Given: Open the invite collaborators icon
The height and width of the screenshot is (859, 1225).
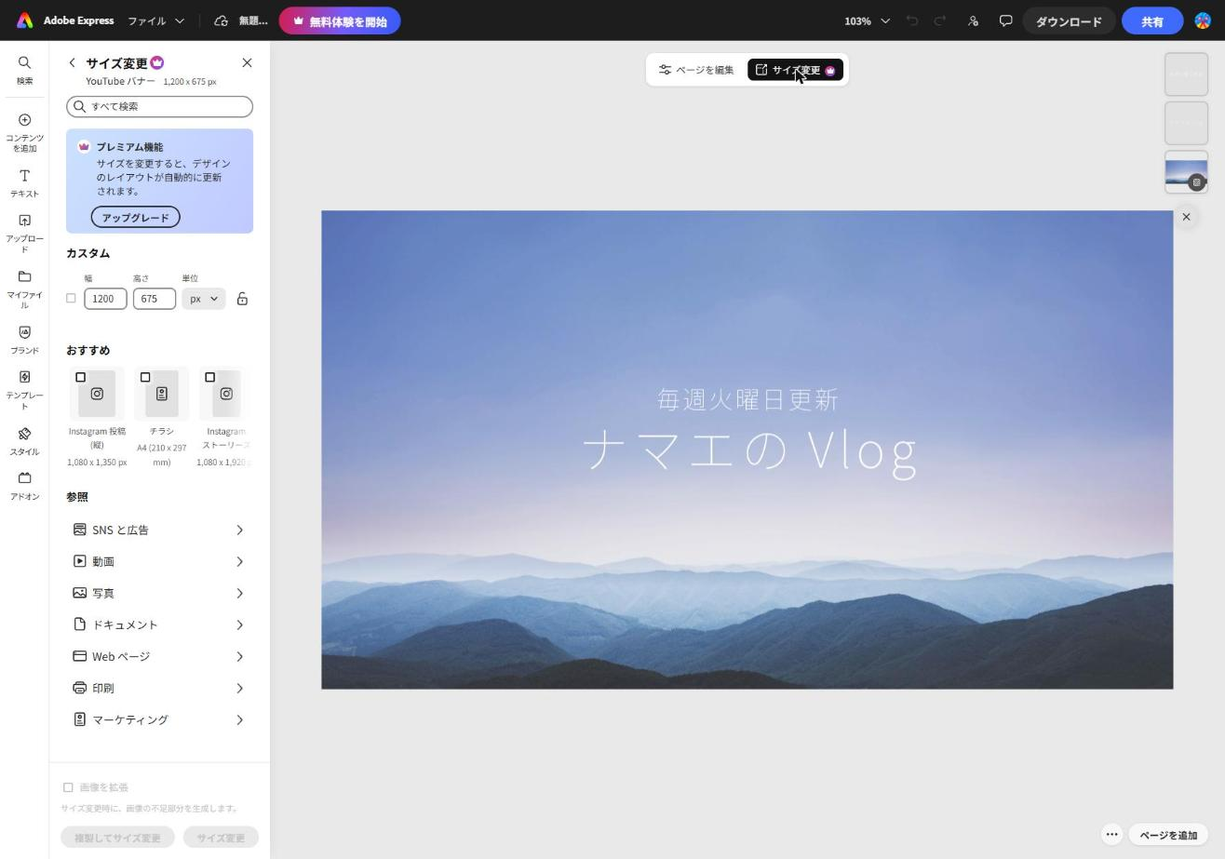Looking at the screenshot, I should click(x=973, y=20).
